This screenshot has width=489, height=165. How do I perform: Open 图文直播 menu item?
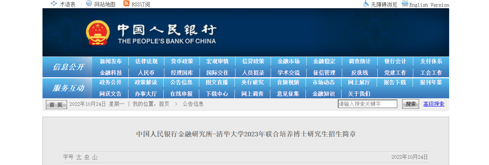(x=217, y=82)
